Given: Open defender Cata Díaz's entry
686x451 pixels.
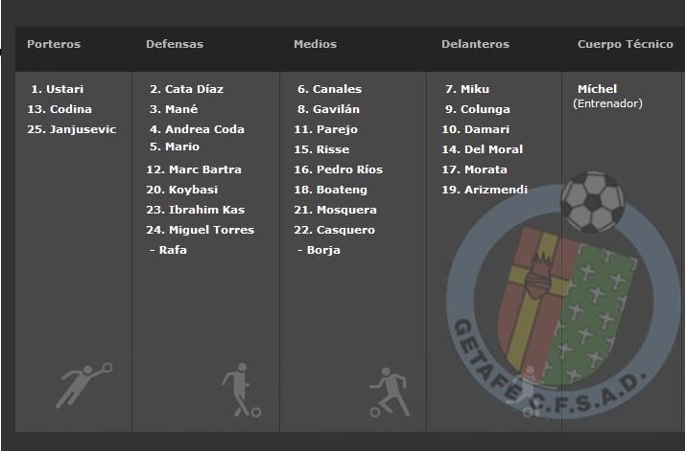Looking at the screenshot, I should coord(186,89).
